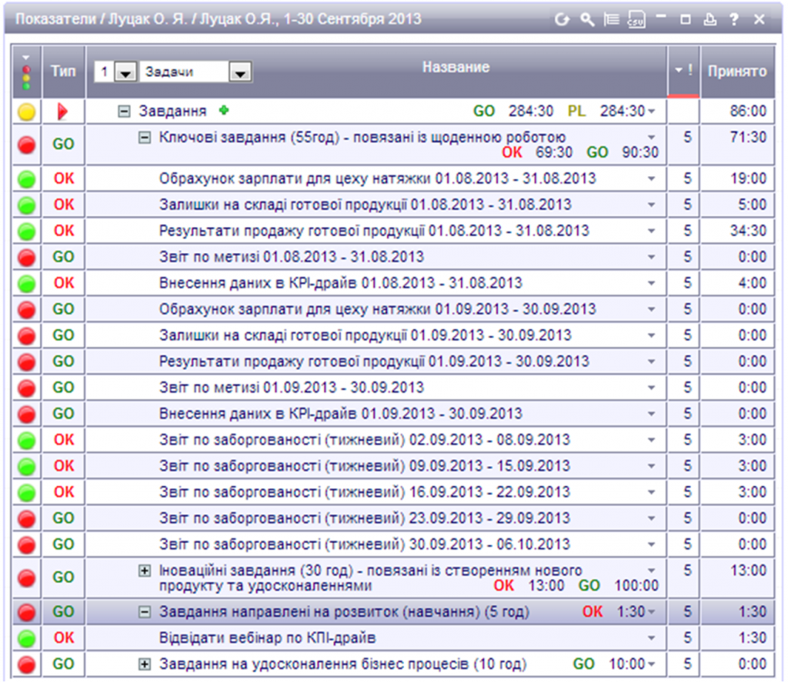Click red light of удосконалення бізнес процесів row
The height and width of the screenshot is (682, 788).
pos(27,664)
